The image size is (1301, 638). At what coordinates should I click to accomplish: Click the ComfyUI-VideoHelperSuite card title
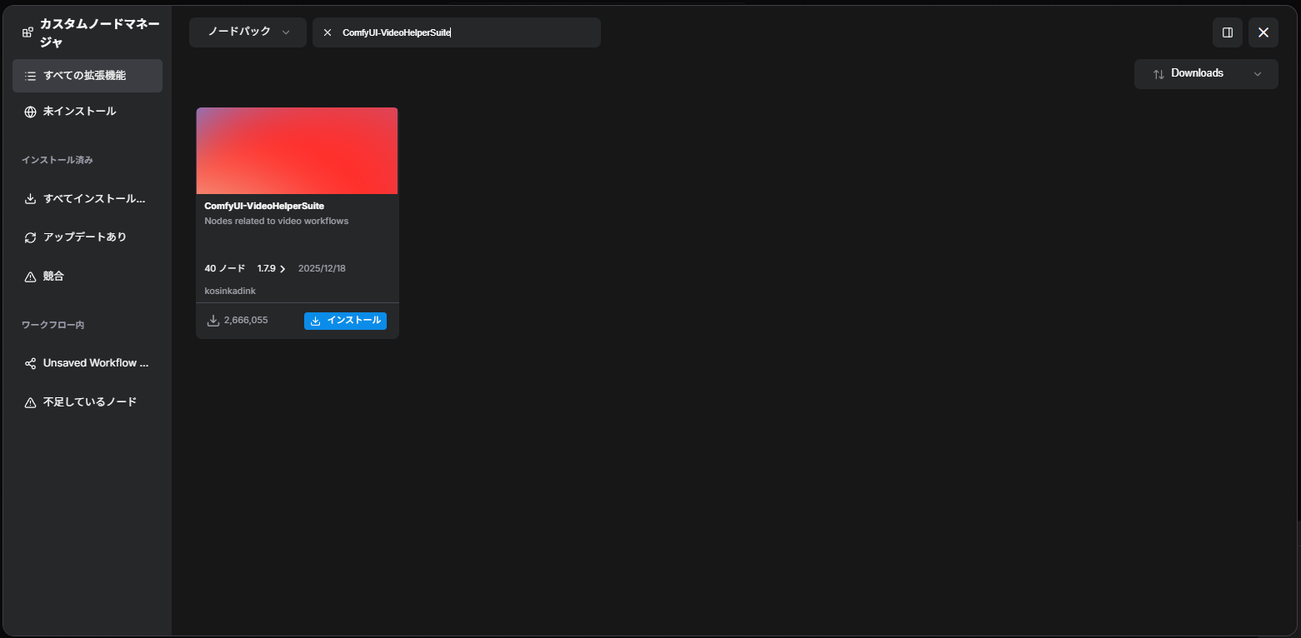tap(264, 206)
